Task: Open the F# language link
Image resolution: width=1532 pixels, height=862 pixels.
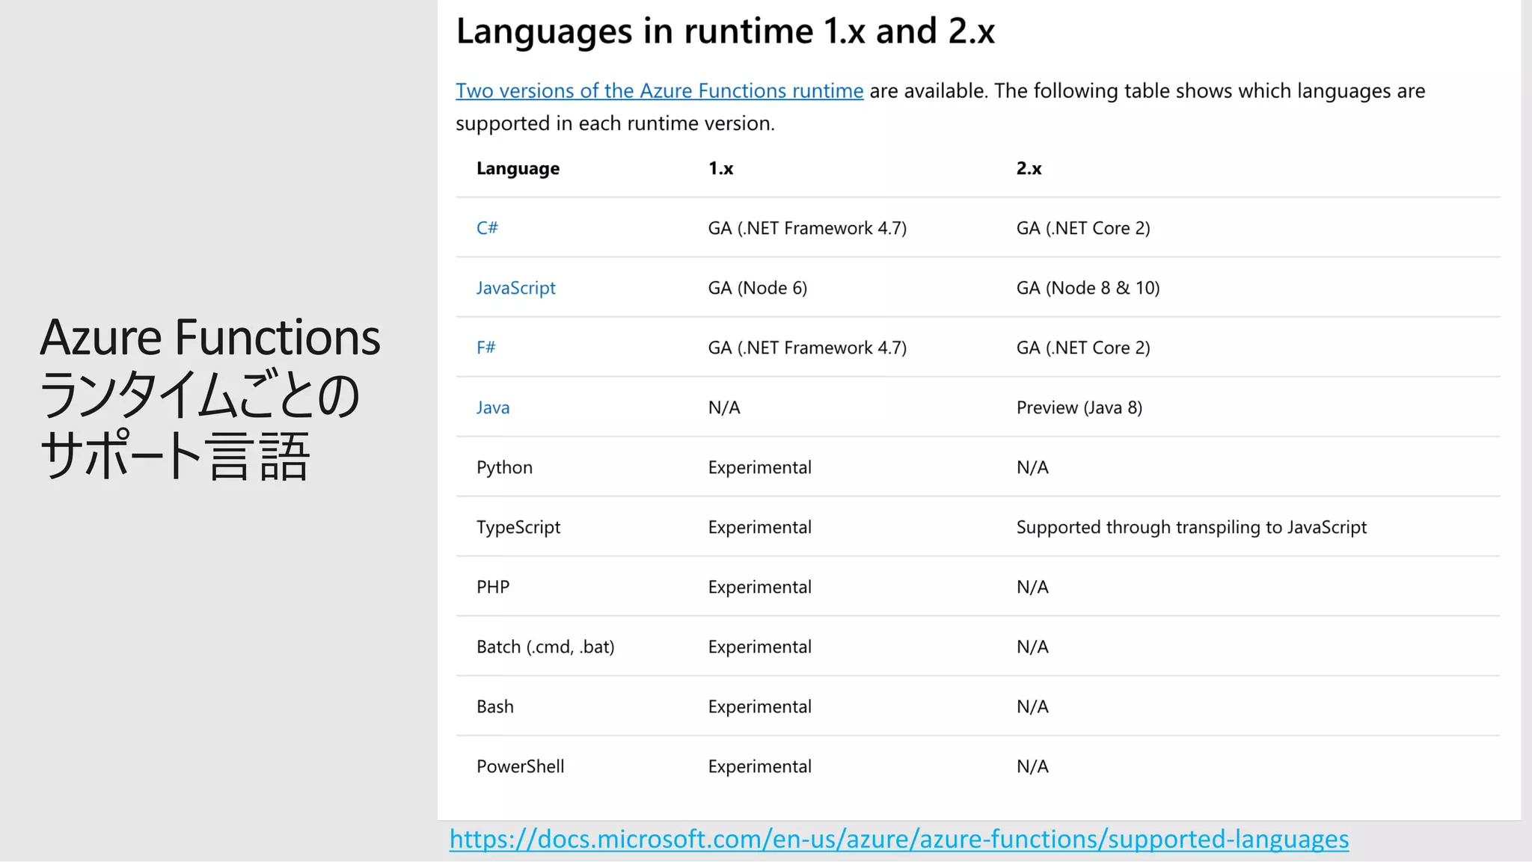Action: coord(486,348)
